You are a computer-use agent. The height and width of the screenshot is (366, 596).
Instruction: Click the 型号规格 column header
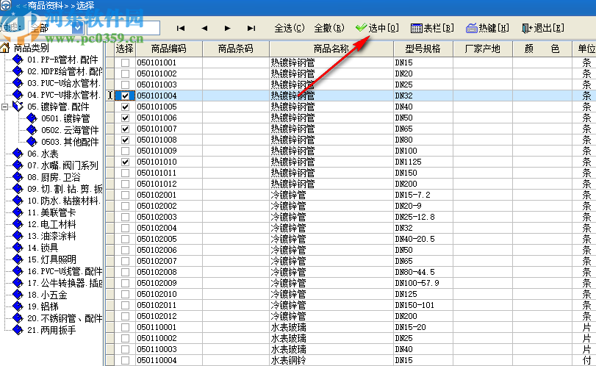[423, 49]
